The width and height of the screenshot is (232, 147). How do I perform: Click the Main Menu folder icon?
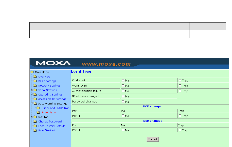click(x=32, y=72)
